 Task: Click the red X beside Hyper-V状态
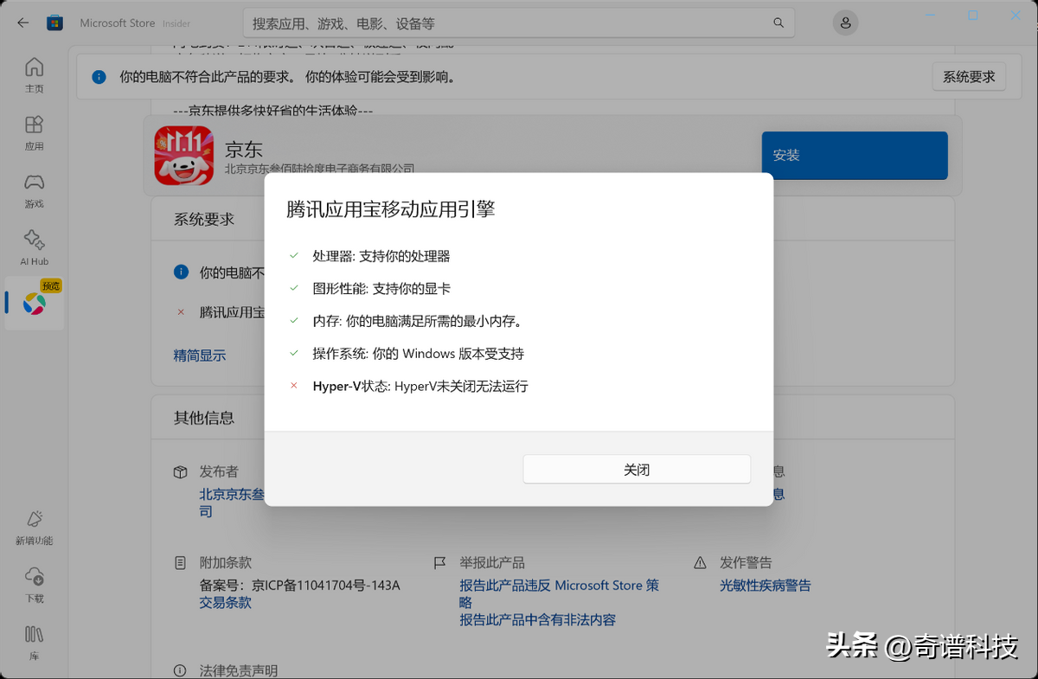294,386
